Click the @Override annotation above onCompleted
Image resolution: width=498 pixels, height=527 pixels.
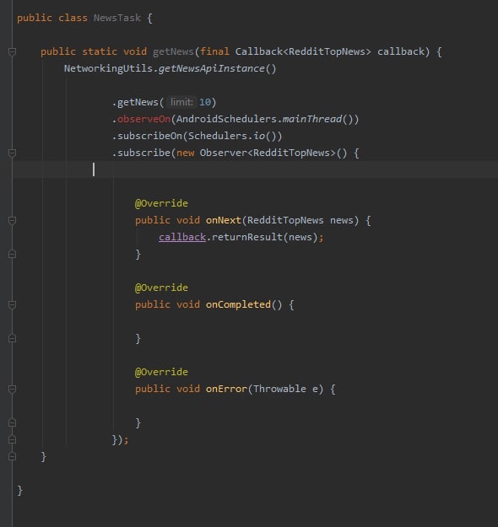point(161,288)
